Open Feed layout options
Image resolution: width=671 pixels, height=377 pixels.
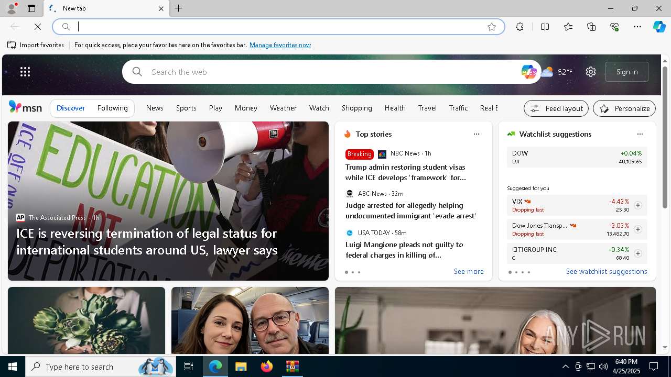click(556, 108)
